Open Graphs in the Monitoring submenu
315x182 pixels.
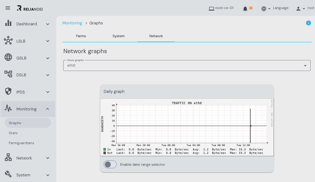28,123
